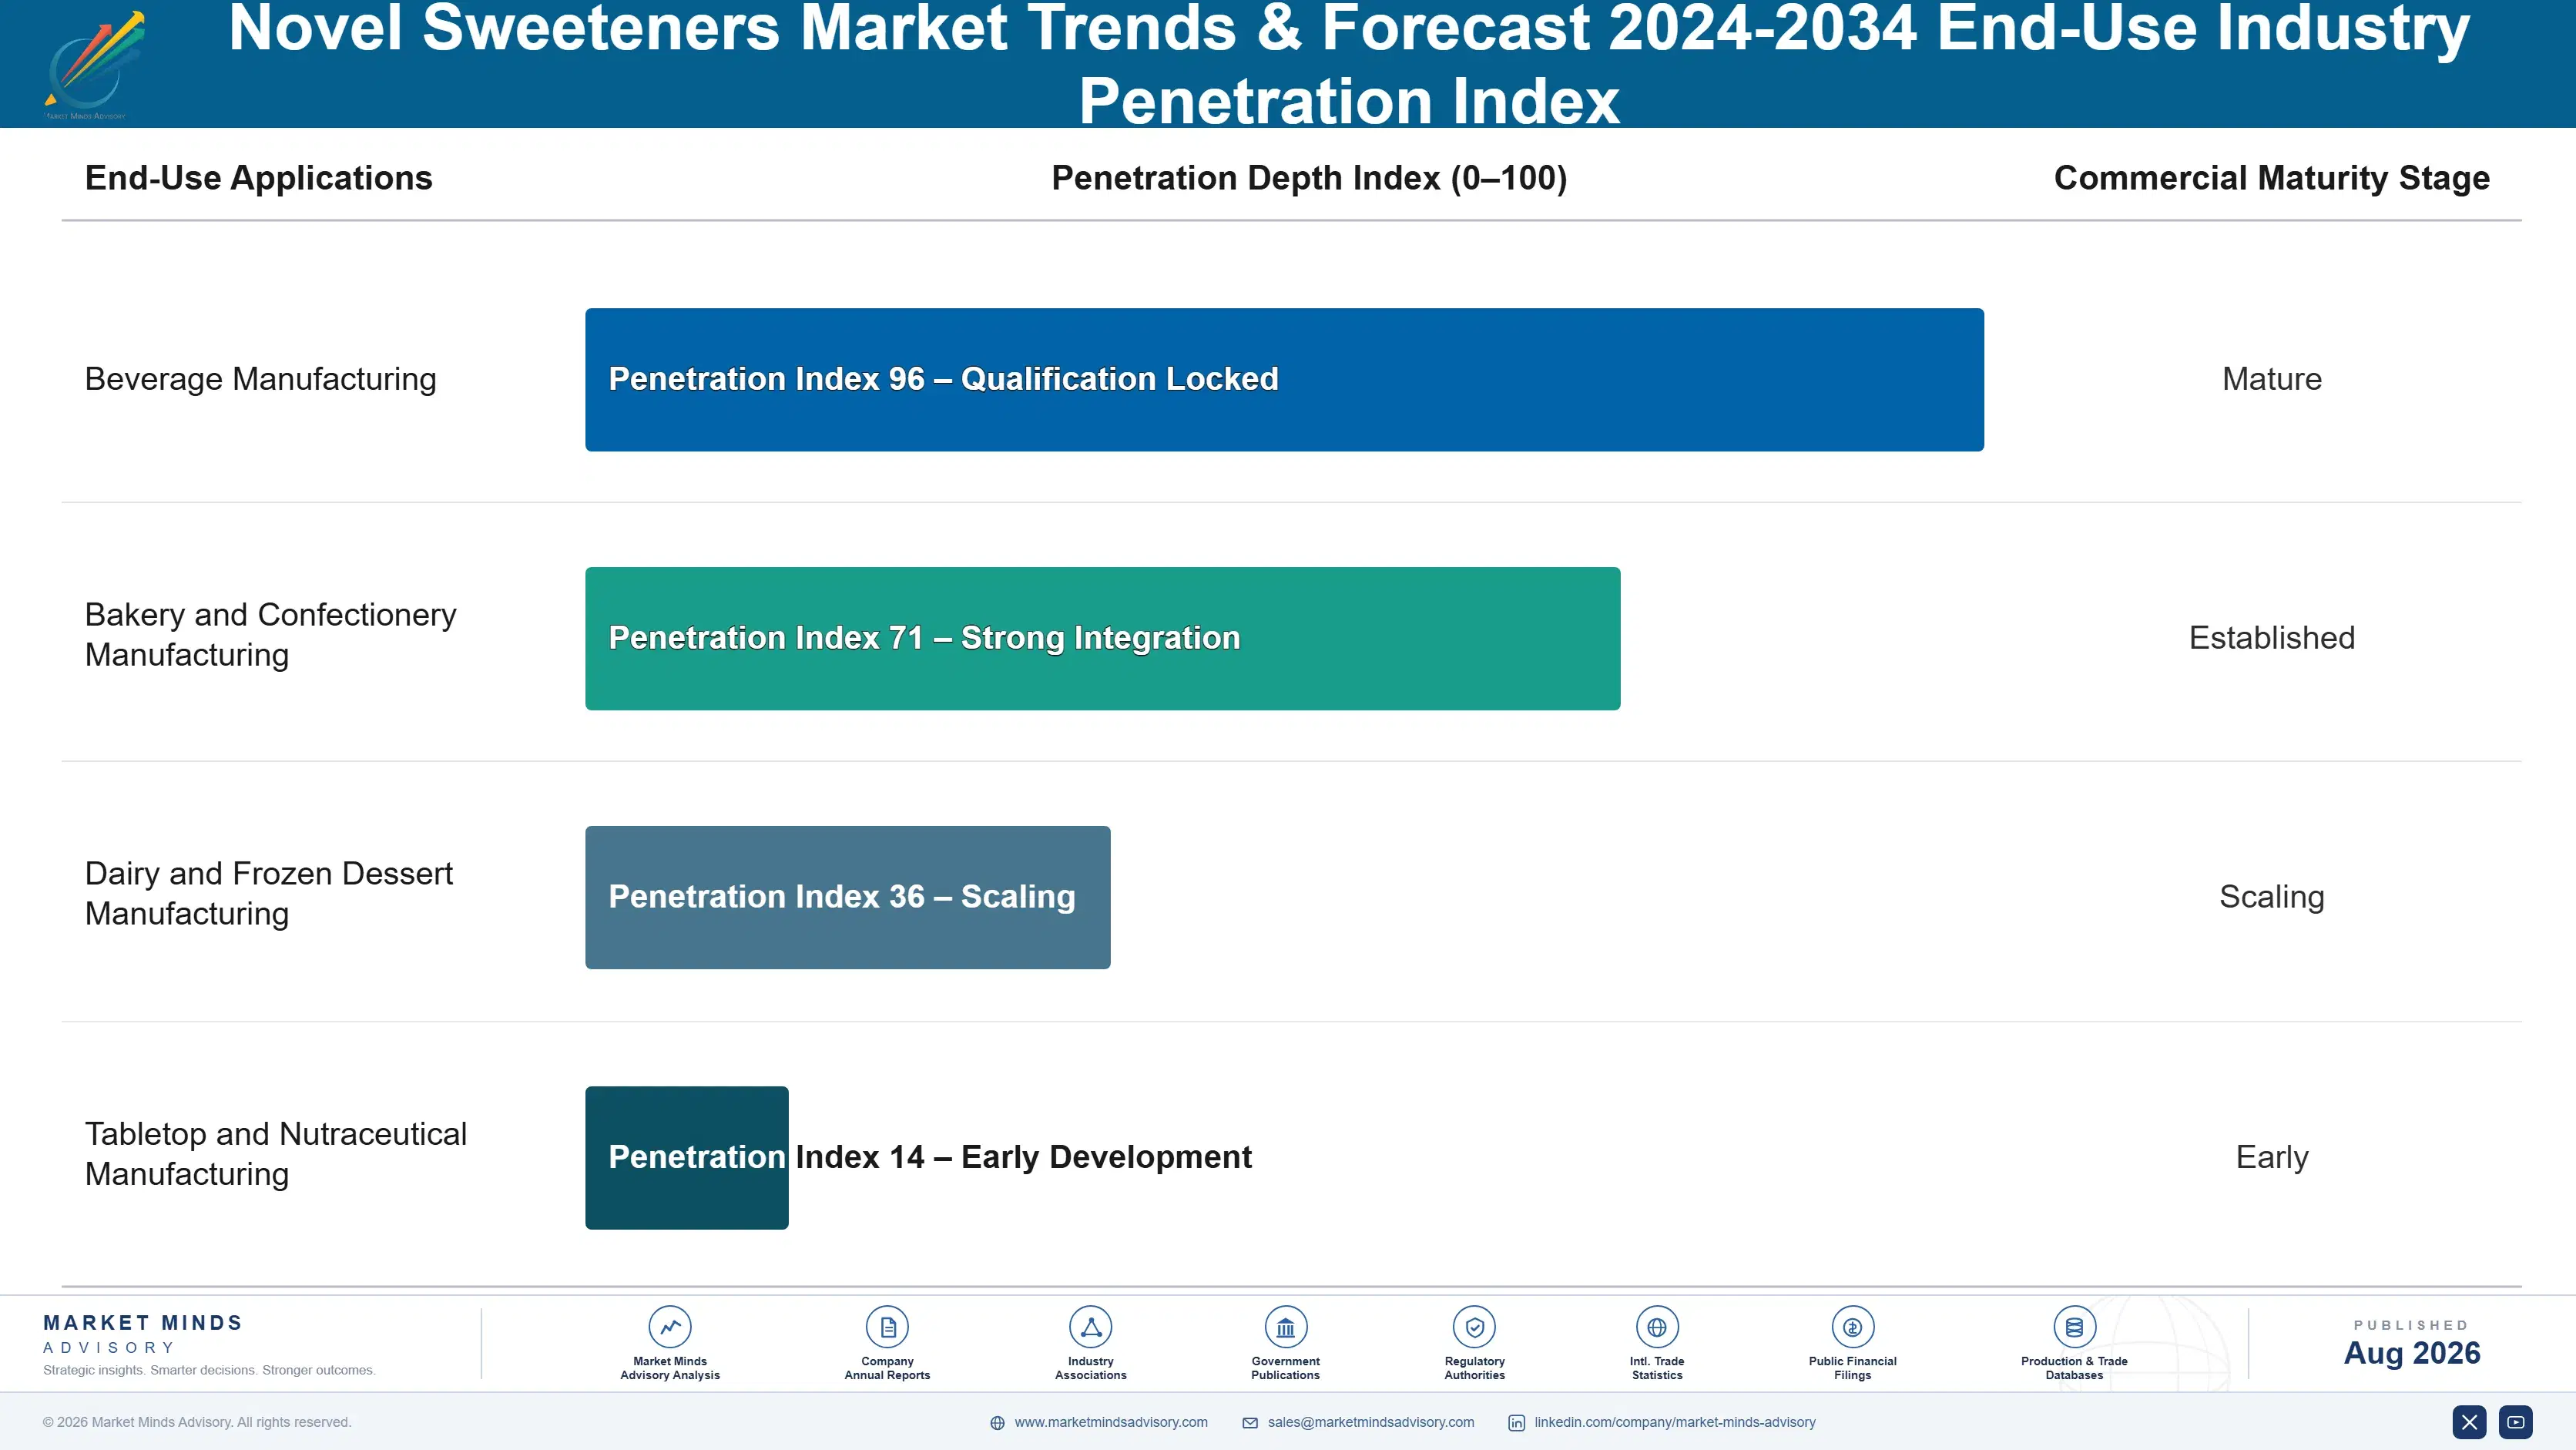Click the Mature maturity stage value
Viewport: 2576px width, 1450px height.
tap(2271, 379)
